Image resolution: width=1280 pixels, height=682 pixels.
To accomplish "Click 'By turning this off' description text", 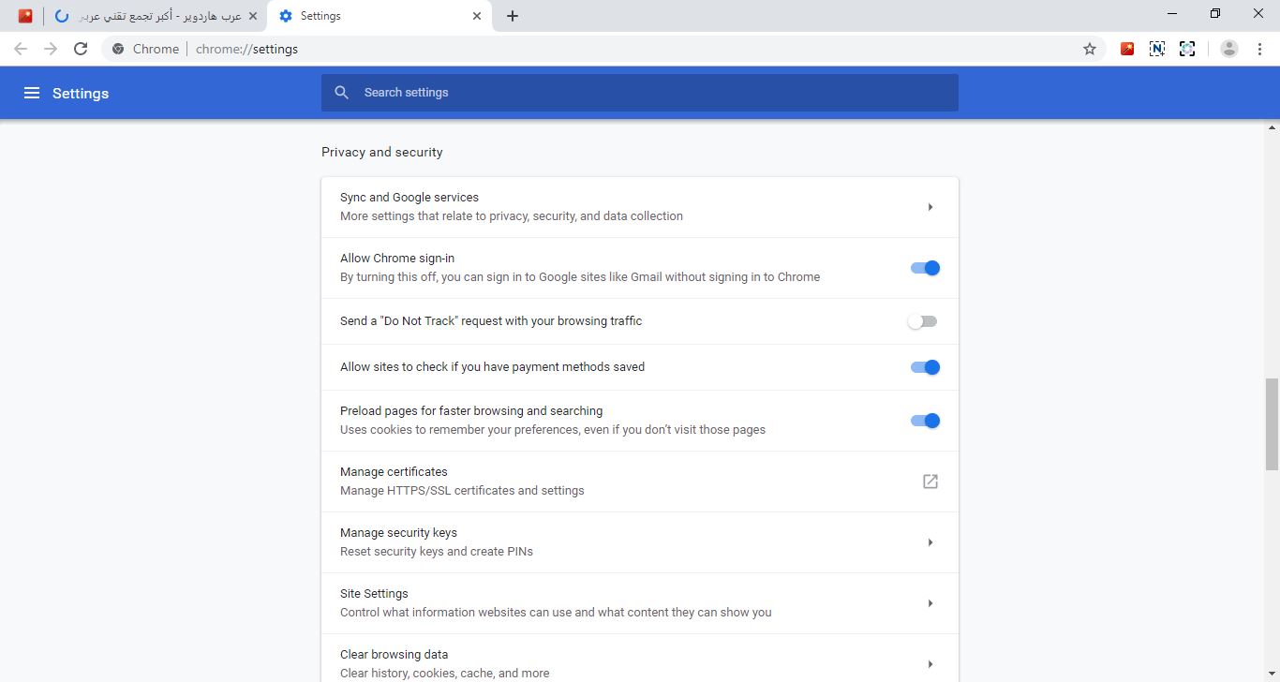I will (x=580, y=277).
